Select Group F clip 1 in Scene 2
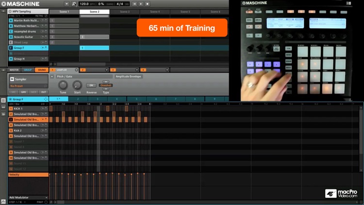 [x=95, y=48]
